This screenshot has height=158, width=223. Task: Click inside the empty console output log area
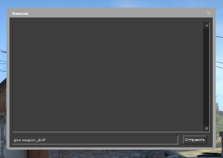pos(108,77)
